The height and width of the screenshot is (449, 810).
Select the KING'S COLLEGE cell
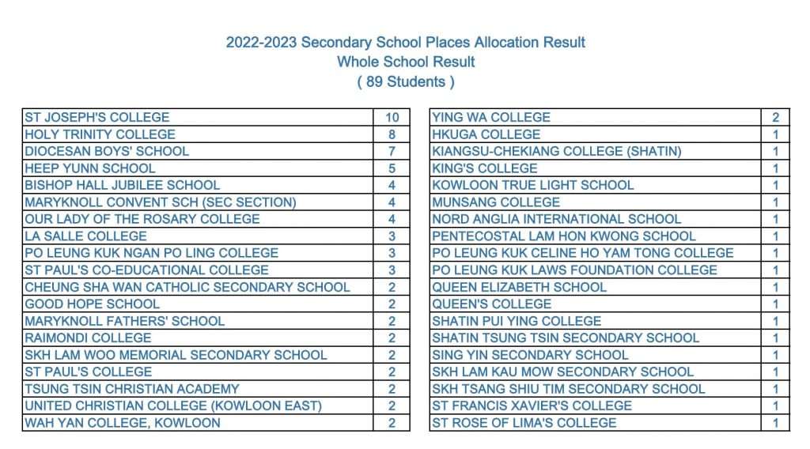(485, 168)
